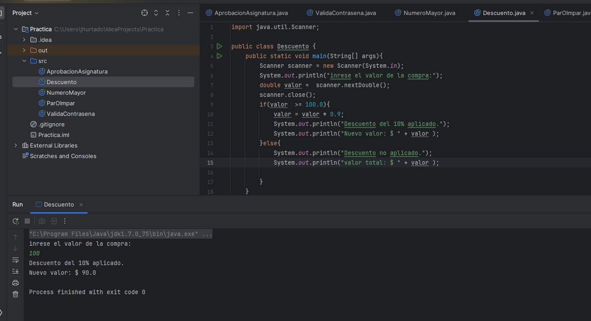
Task: Collapse the Practica project root
Action: click(16, 29)
